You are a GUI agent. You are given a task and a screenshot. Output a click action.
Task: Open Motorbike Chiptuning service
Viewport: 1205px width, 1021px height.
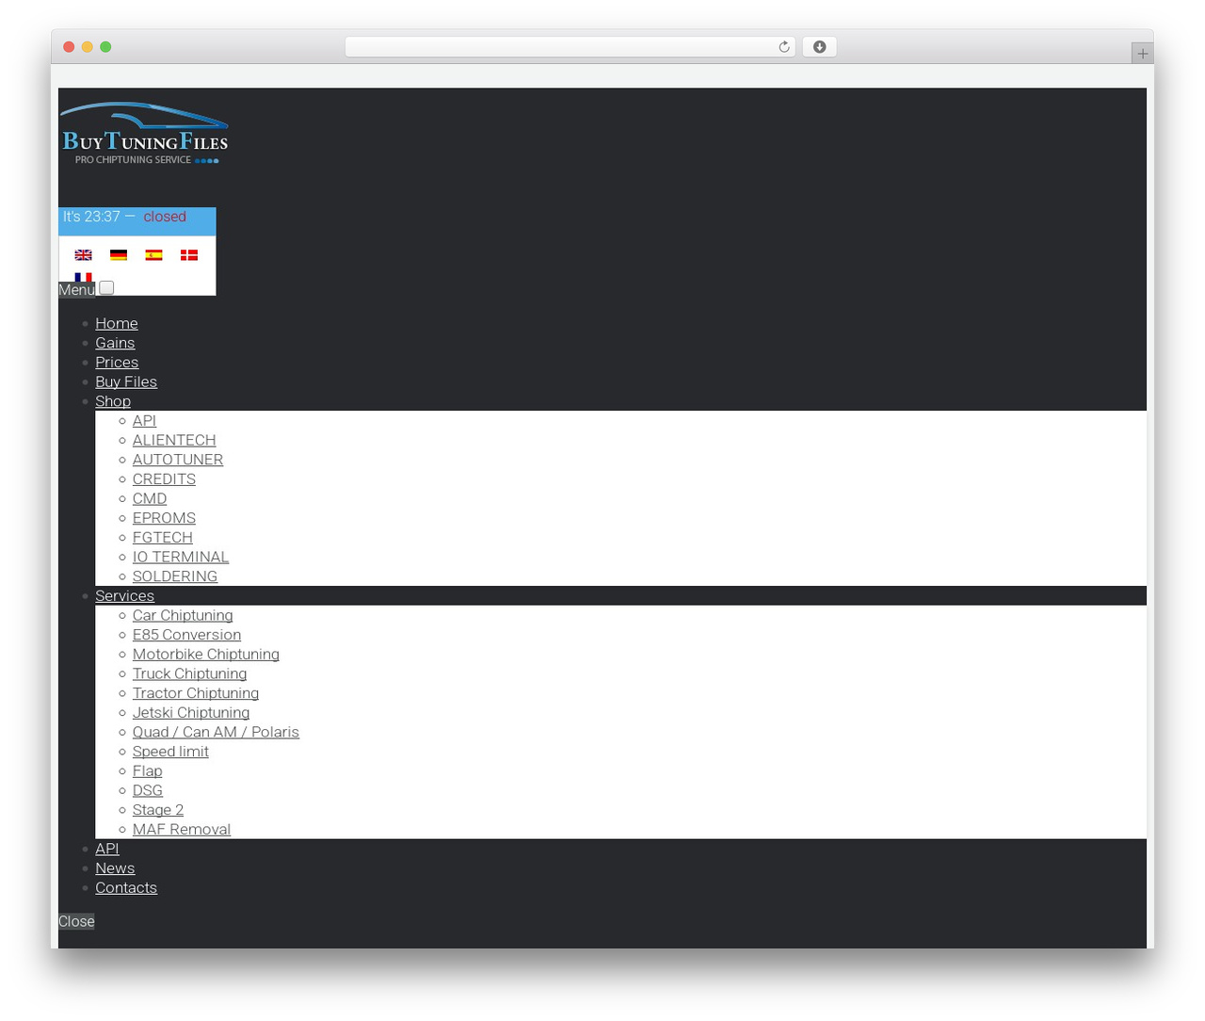[x=206, y=655]
